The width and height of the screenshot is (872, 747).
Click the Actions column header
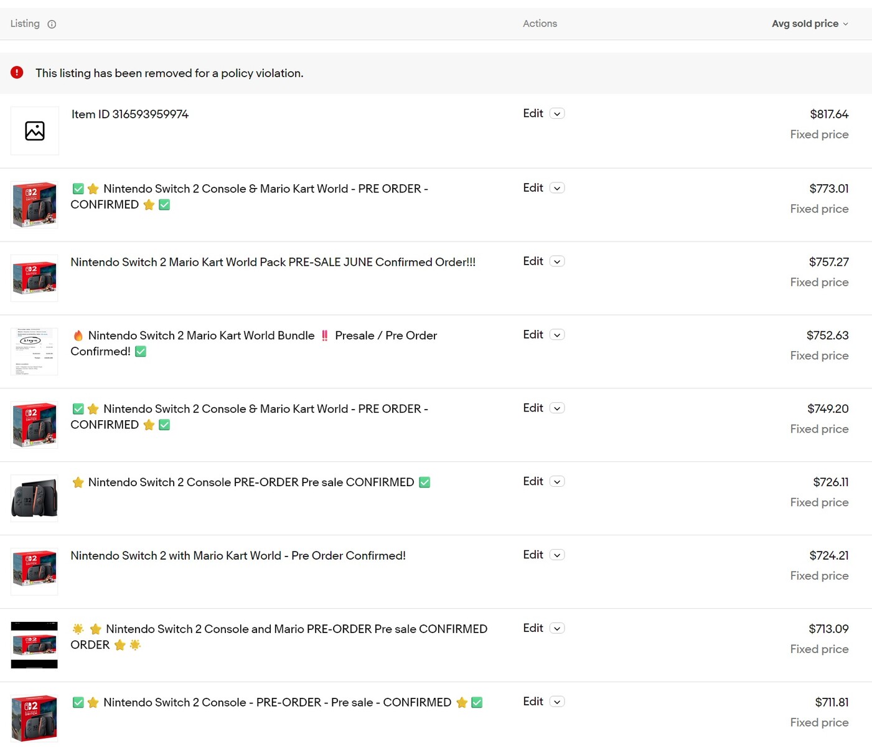point(540,24)
